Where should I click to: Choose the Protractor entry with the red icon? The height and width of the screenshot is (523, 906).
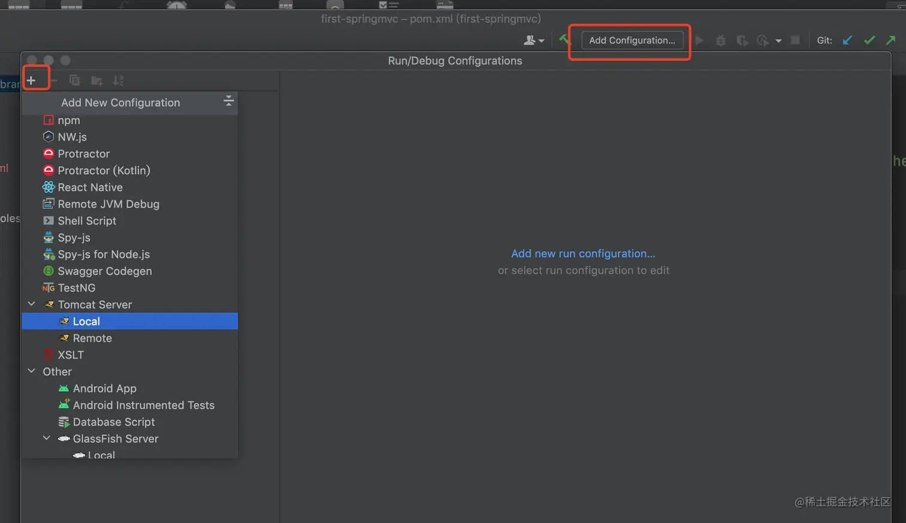130,153
